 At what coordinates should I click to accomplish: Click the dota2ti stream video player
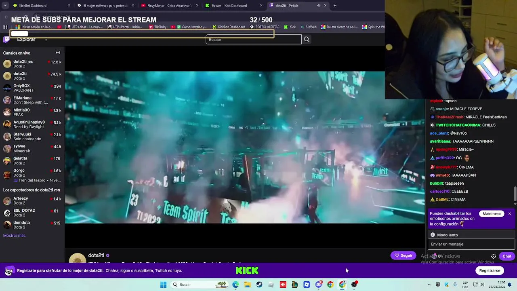tap(245, 148)
